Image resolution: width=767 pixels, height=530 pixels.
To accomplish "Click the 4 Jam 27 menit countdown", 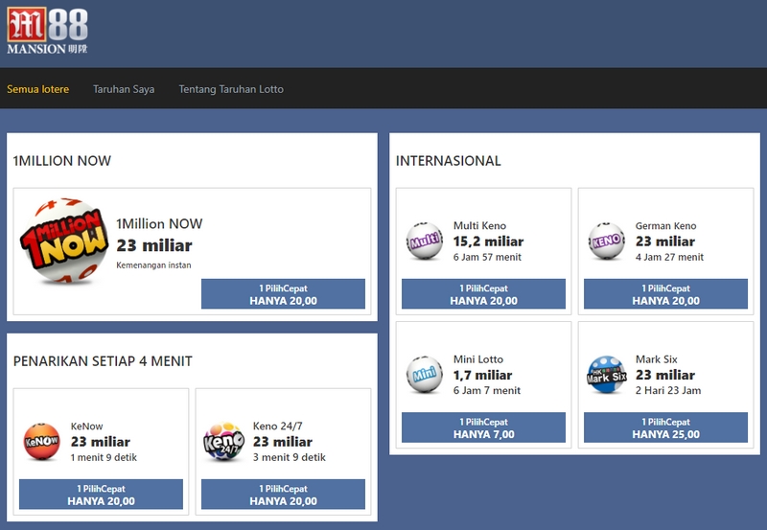I will (x=669, y=257).
